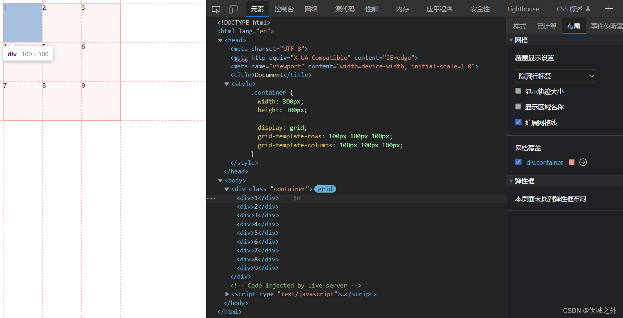Open the 元素 tab
This screenshot has height=318, width=623.
pyautogui.click(x=257, y=9)
